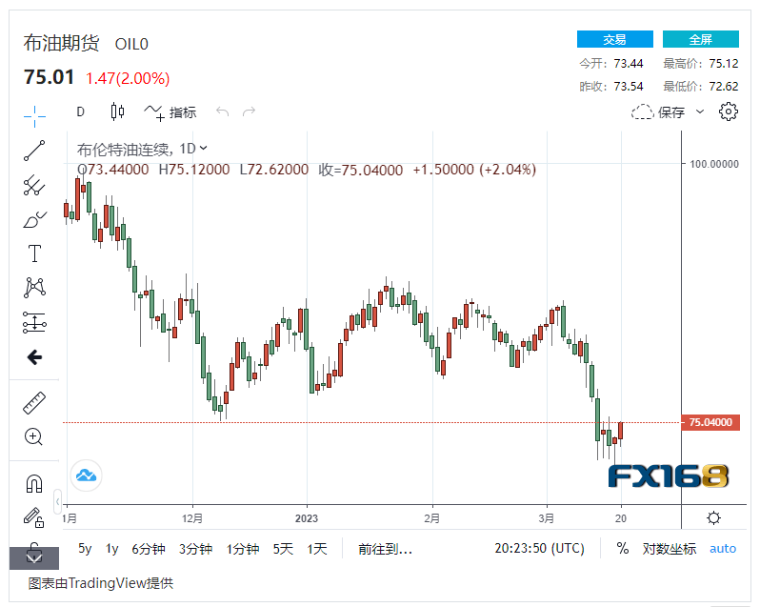Save the chart layout
The width and height of the screenshot is (760, 607).
(658, 112)
